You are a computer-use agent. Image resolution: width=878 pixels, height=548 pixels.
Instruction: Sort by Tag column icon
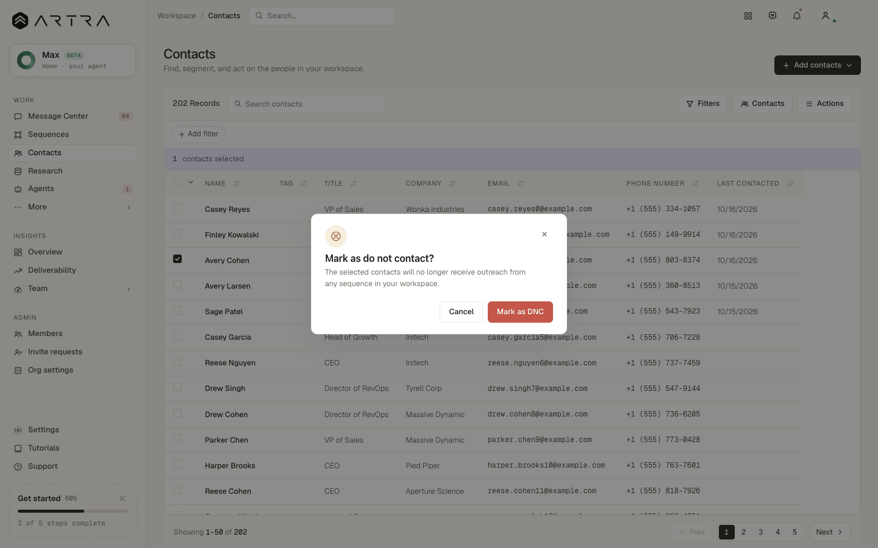(x=304, y=183)
